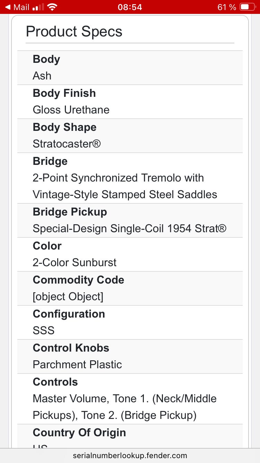The height and width of the screenshot is (463, 260).
Task: Tap the 08:54 clock in status bar
Action: [130, 7]
